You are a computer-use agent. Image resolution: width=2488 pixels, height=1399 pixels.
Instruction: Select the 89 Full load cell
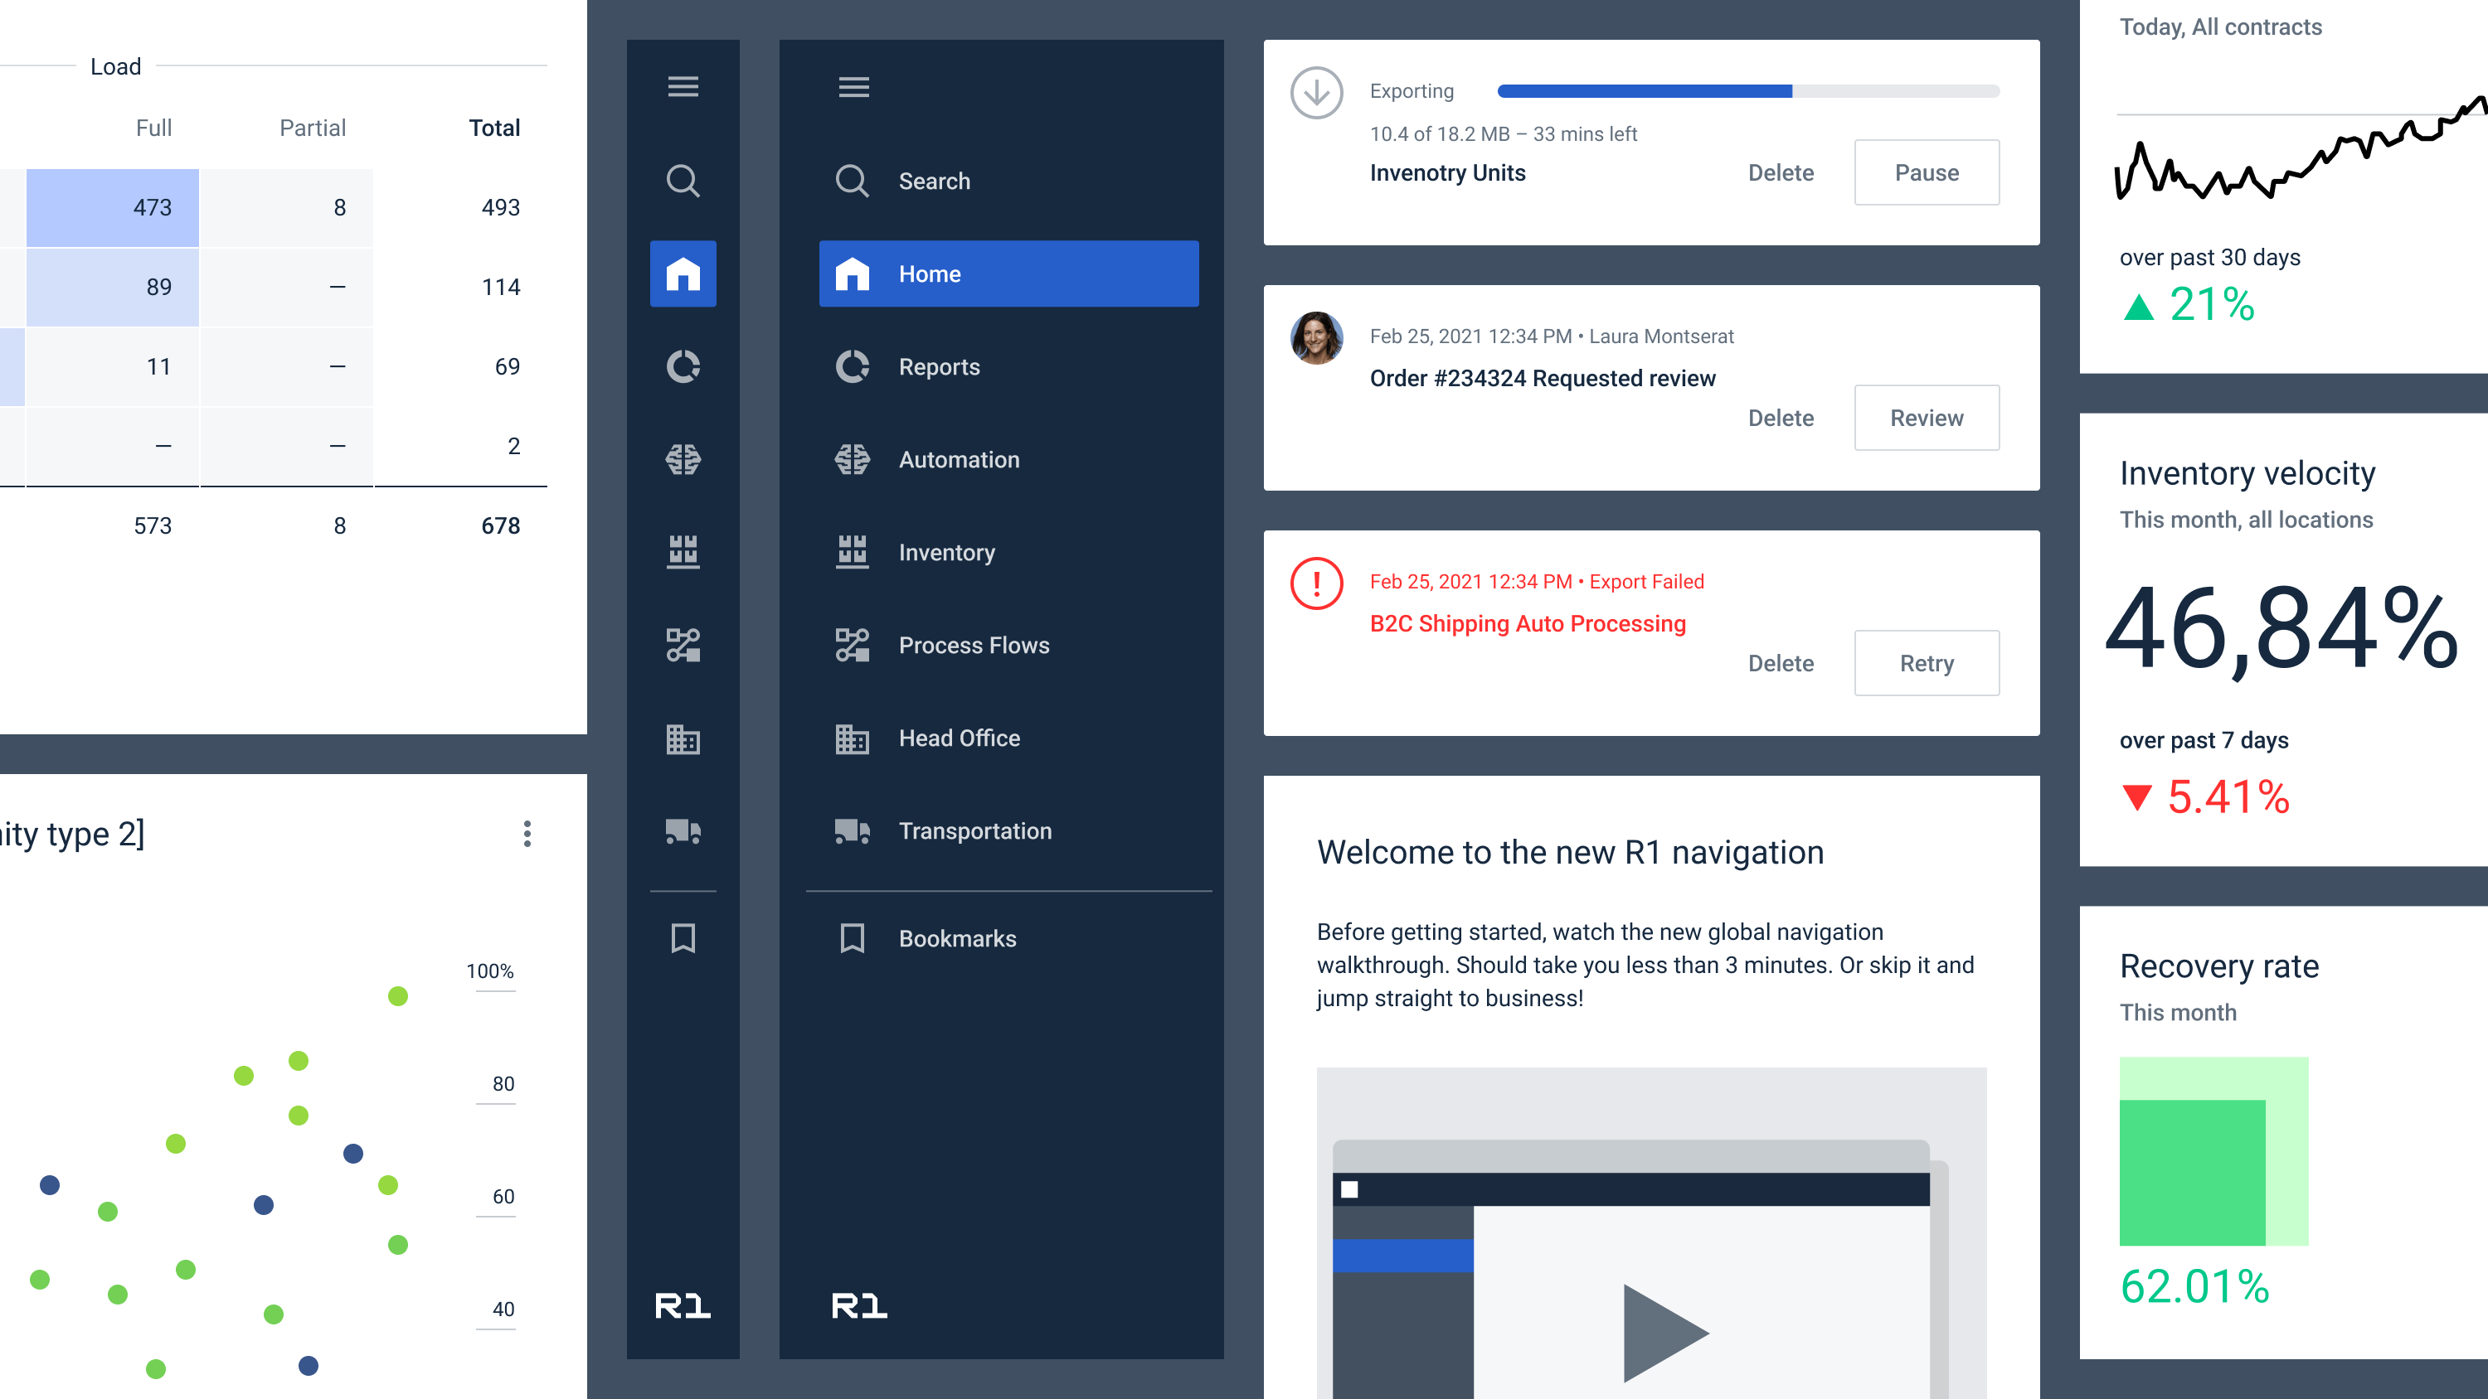[112, 287]
